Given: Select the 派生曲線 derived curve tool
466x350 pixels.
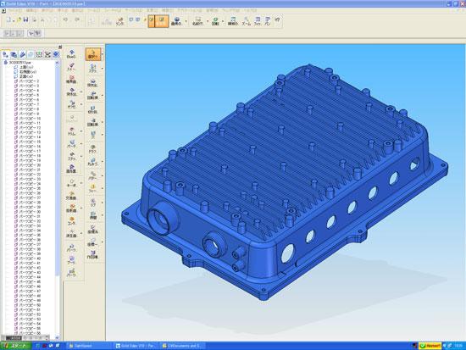Looking at the screenshot, I should [x=72, y=233].
